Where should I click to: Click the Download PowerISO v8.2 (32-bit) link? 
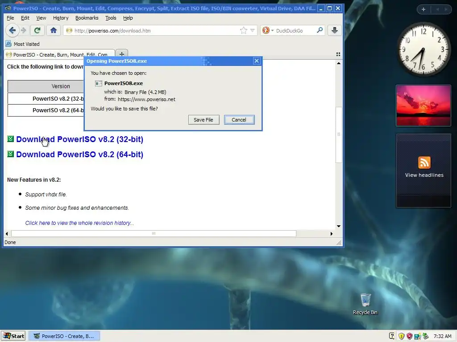[79, 139]
